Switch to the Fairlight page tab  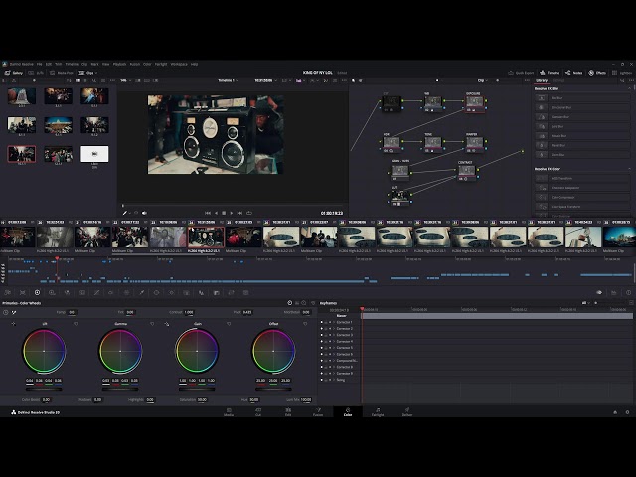(378, 412)
